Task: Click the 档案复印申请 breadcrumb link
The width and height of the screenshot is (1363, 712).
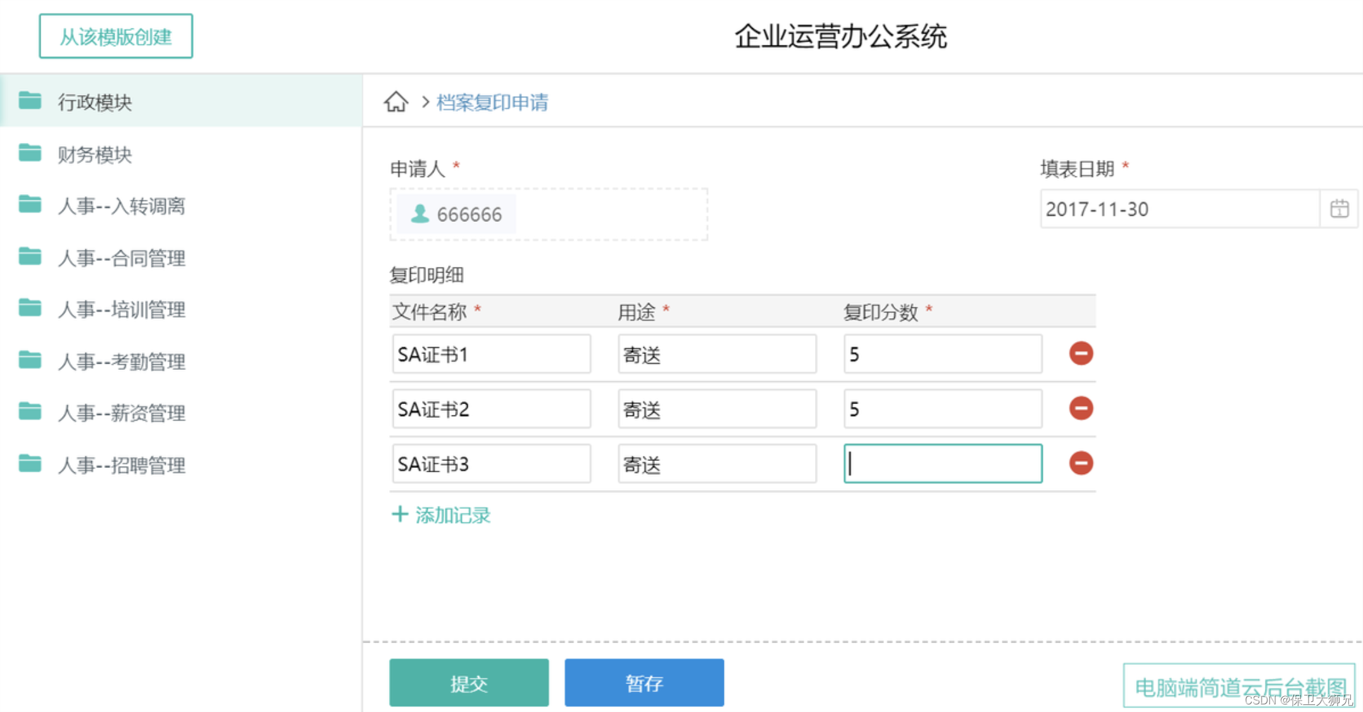Action: (x=492, y=102)
